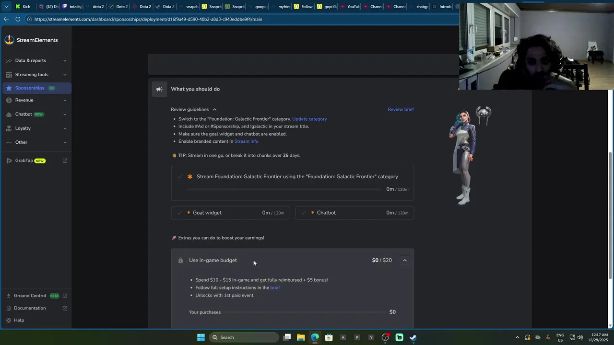Open the brief link in budget instructions
614x345 pixels.
pyautogui.click(x=275, y=287)
